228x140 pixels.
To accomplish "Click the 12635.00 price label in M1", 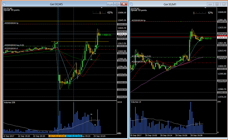I will coord(222,27).
